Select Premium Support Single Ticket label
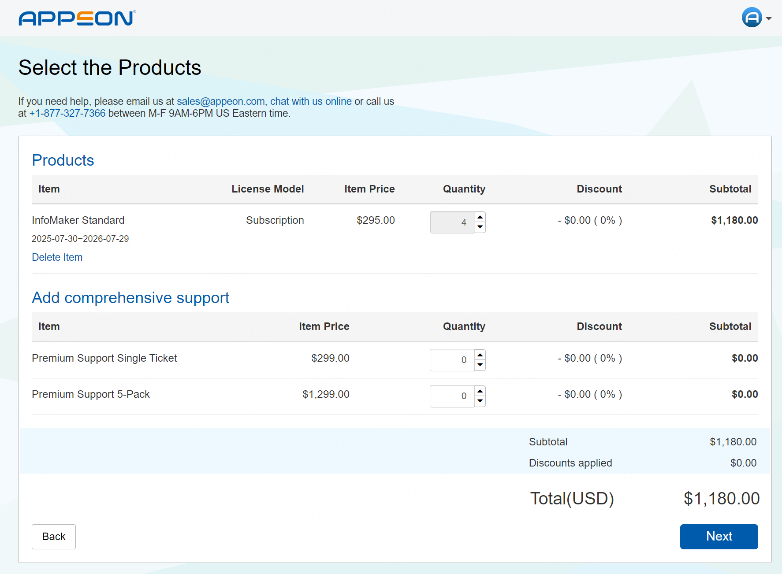Image resolution: width=782 pixels, height=574 pixels. pyautogui.click(x=104, y=358)
